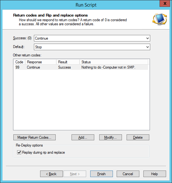
Task: Toggle Replay during rip and replace checkbox
Action: [19, 152]
